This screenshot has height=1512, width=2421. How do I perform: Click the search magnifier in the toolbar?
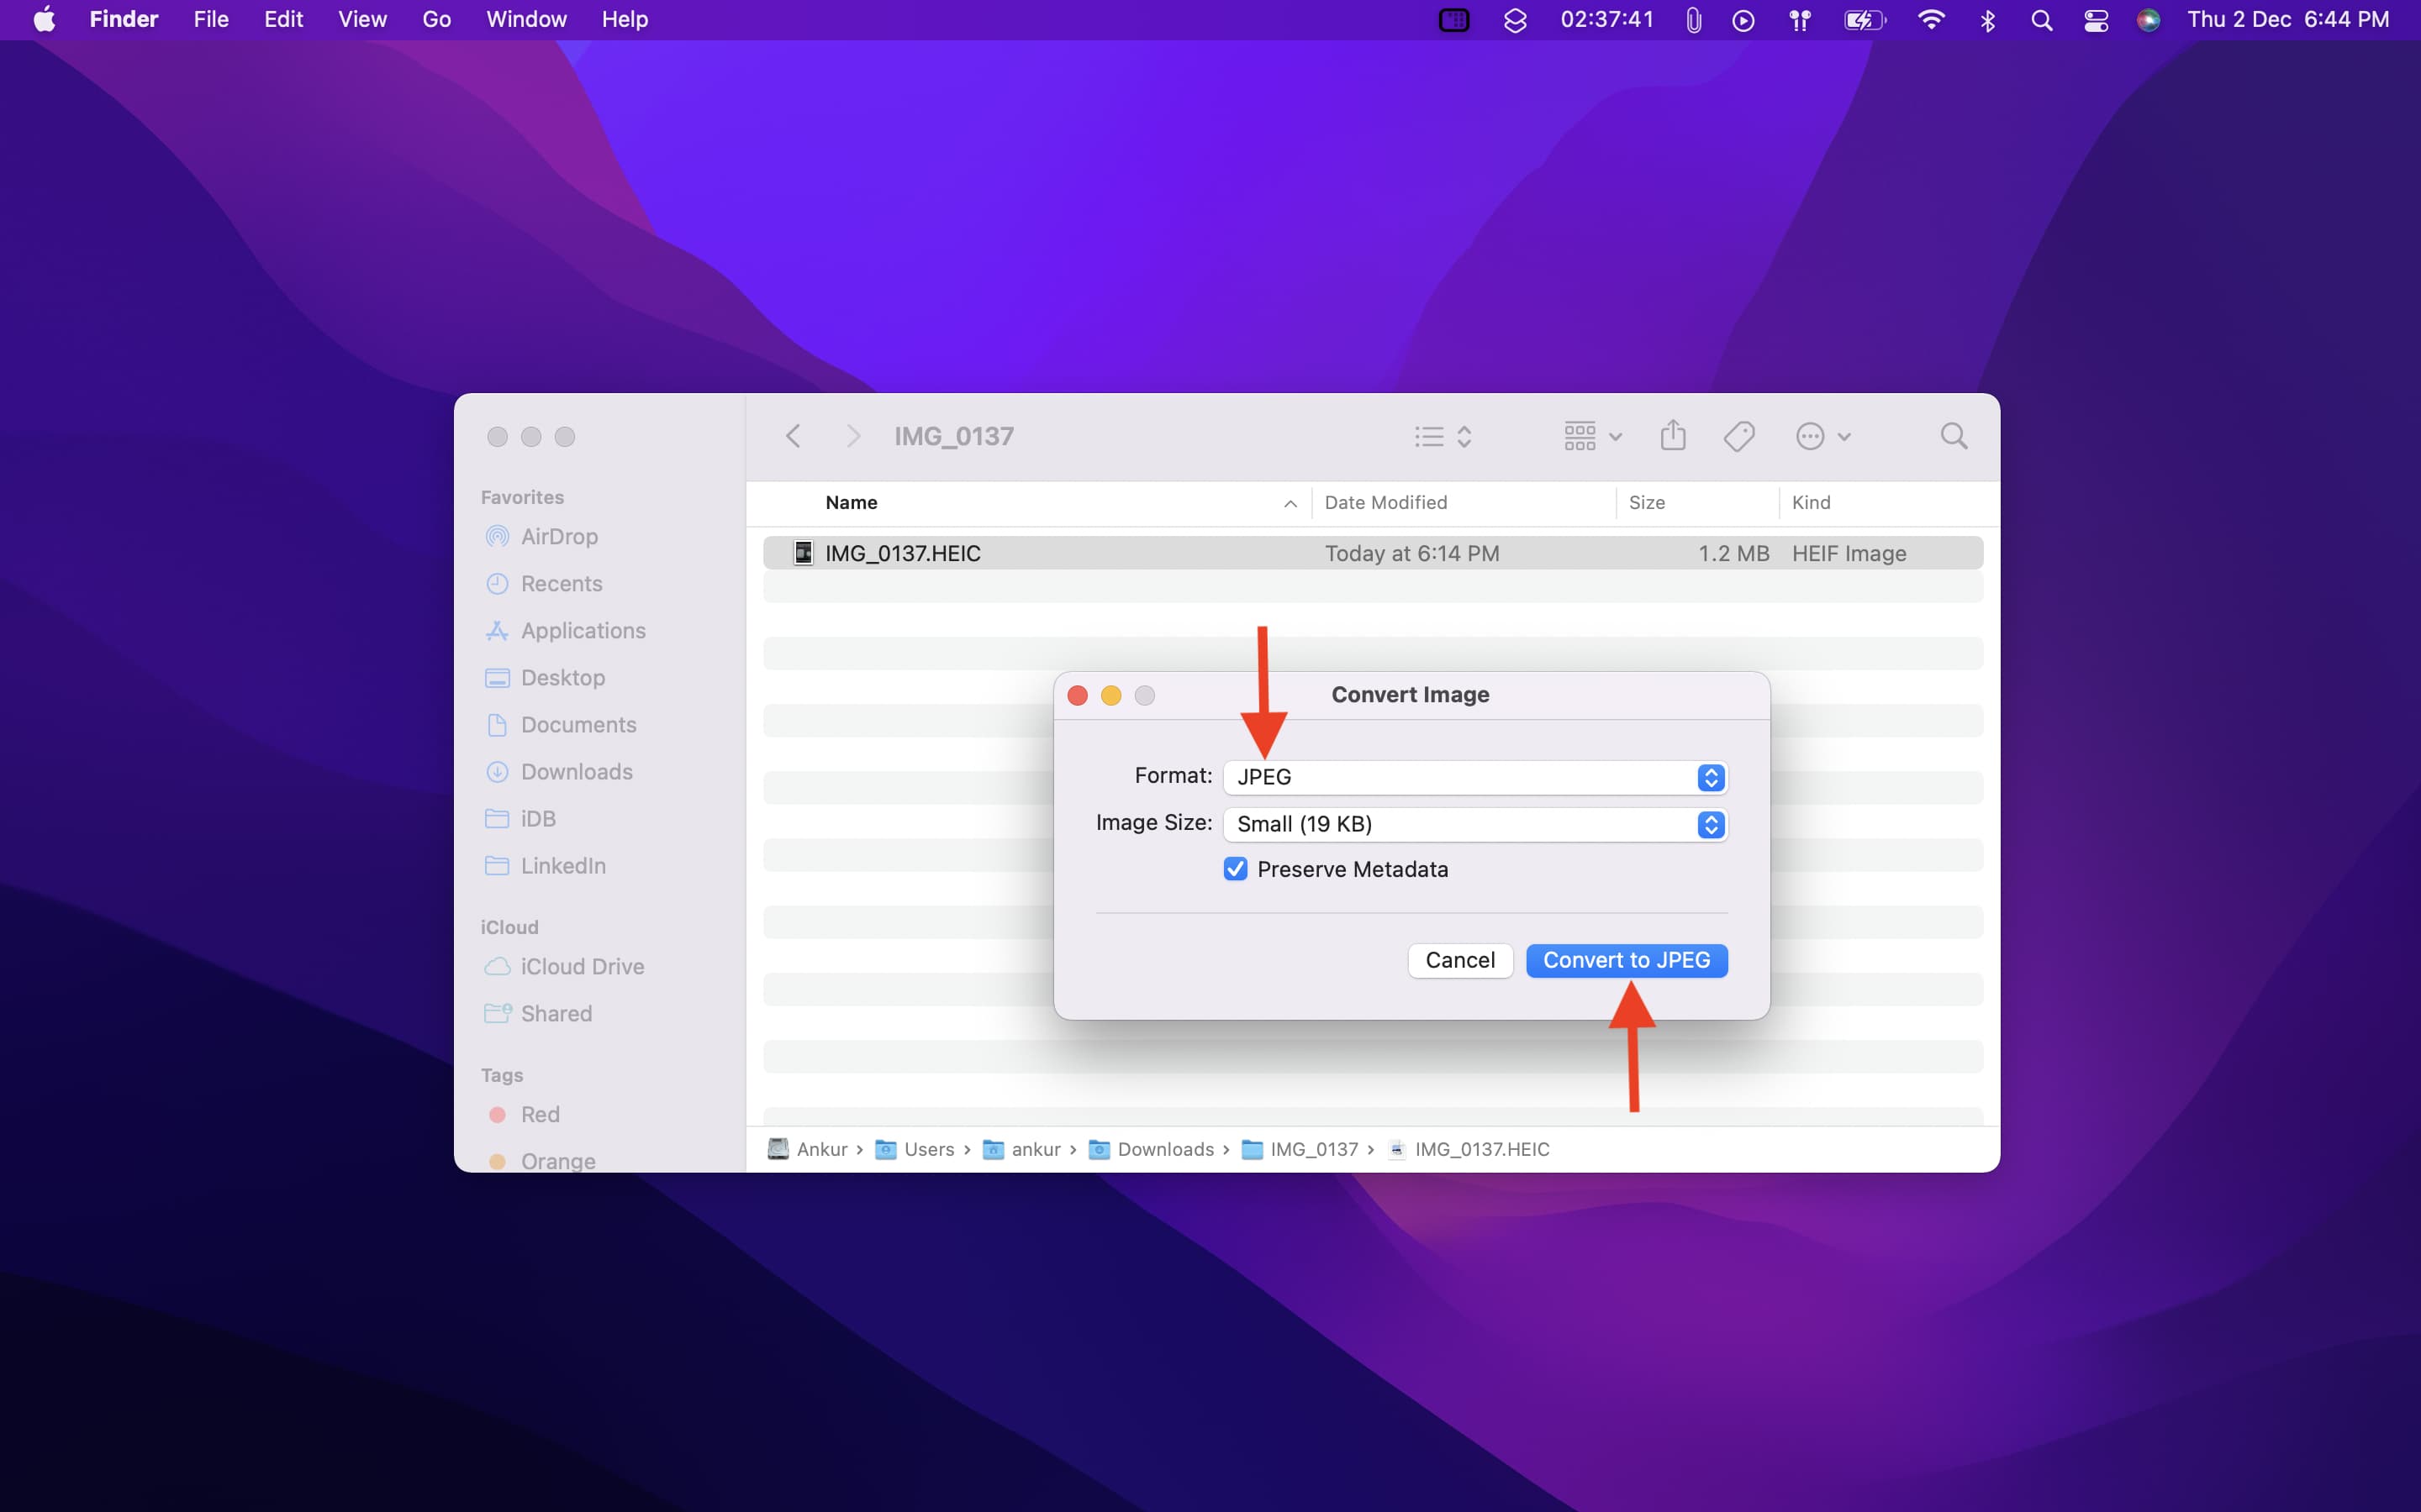click(x=1954, y=435)
